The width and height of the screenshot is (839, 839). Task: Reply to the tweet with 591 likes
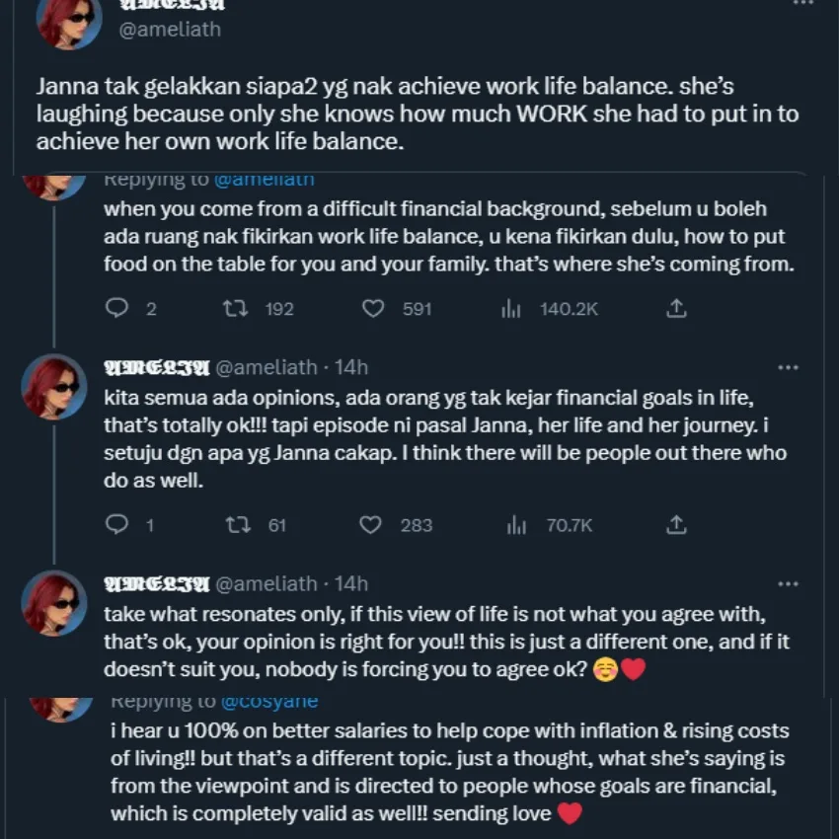pos(116,309)
